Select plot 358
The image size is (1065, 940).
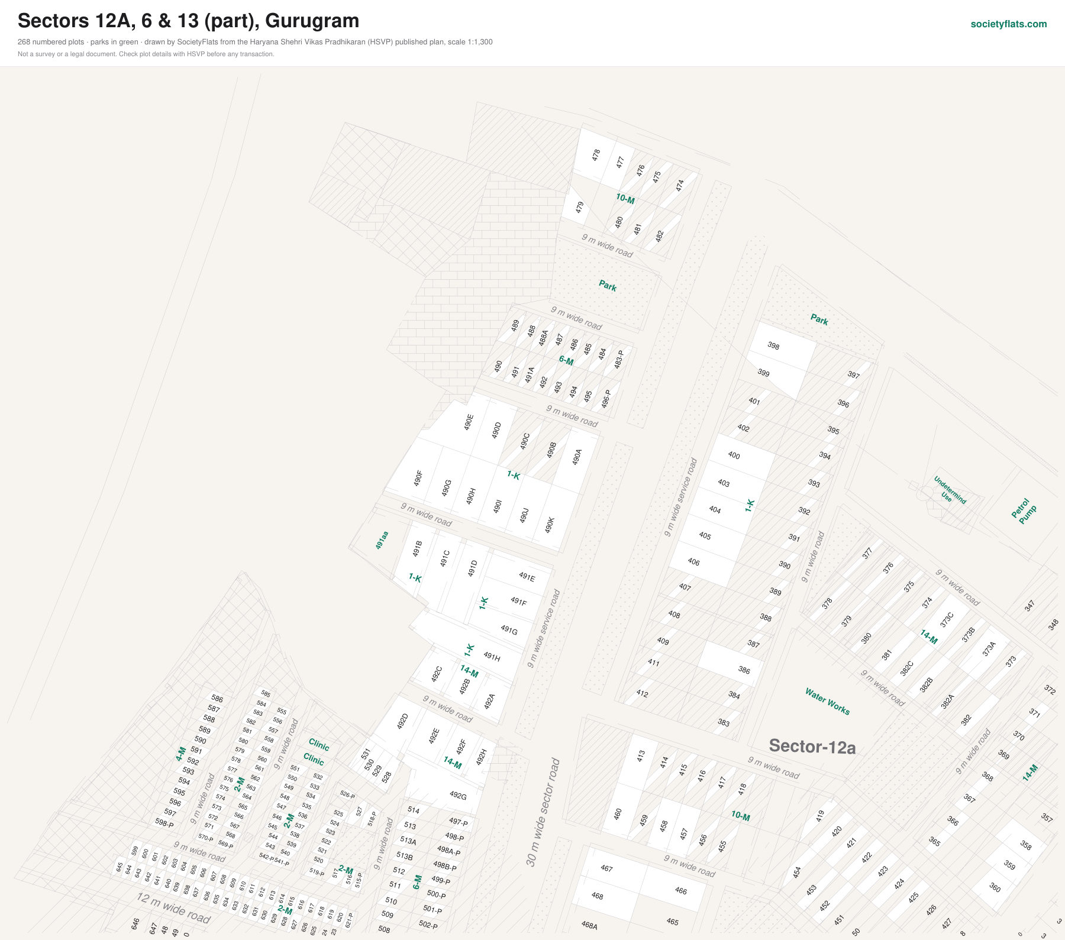(x=1025, y=845)
